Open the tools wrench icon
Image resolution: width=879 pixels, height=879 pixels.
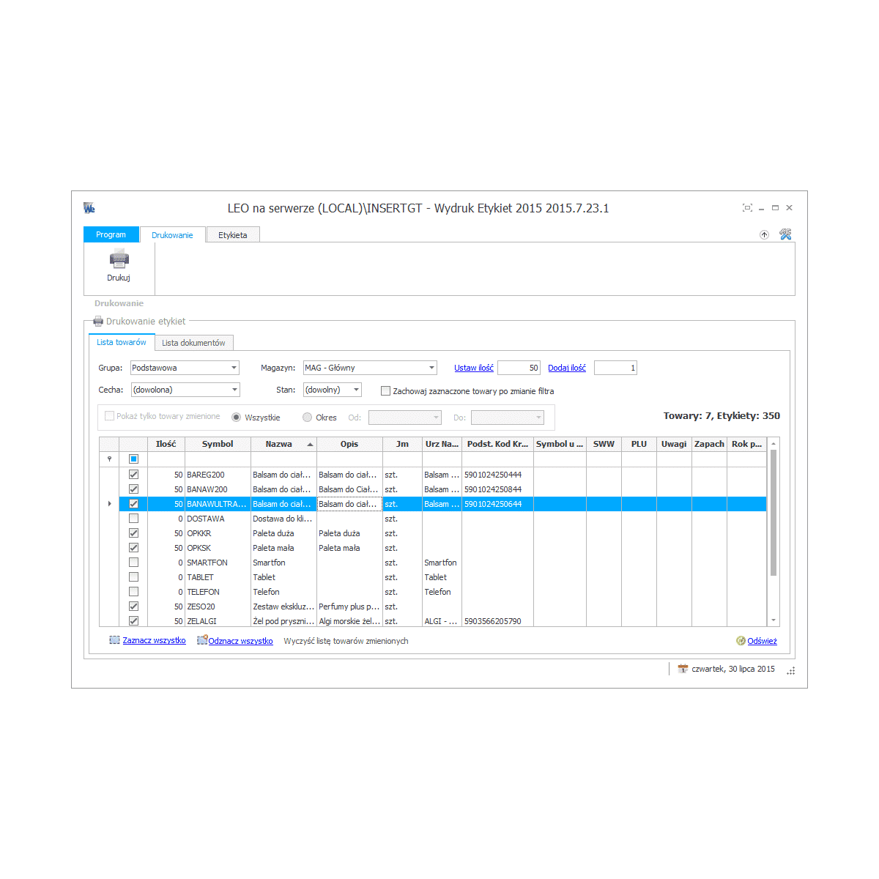pyautogui.click(x=785, y=234)
